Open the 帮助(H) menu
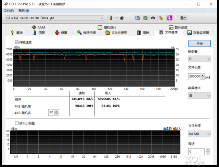 (24, 11)
